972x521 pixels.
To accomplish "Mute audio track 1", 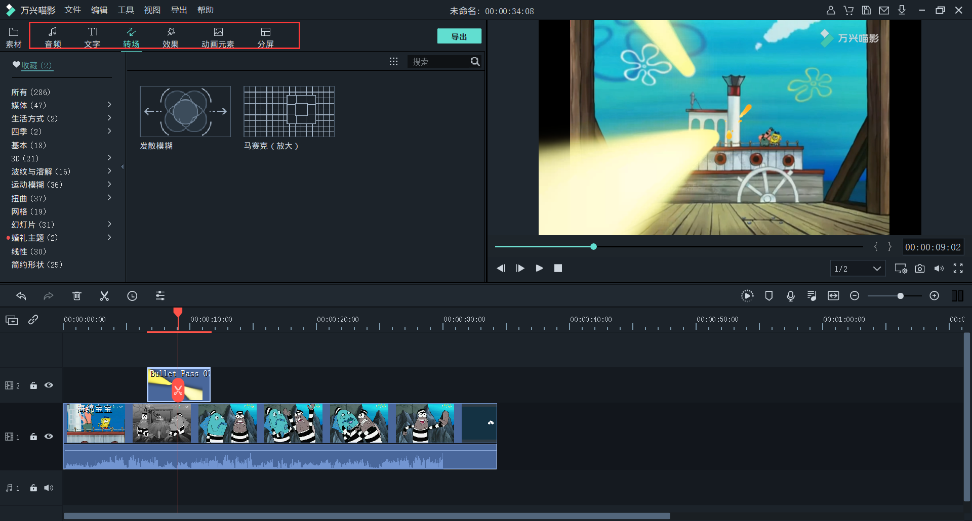I will (49, 488).
